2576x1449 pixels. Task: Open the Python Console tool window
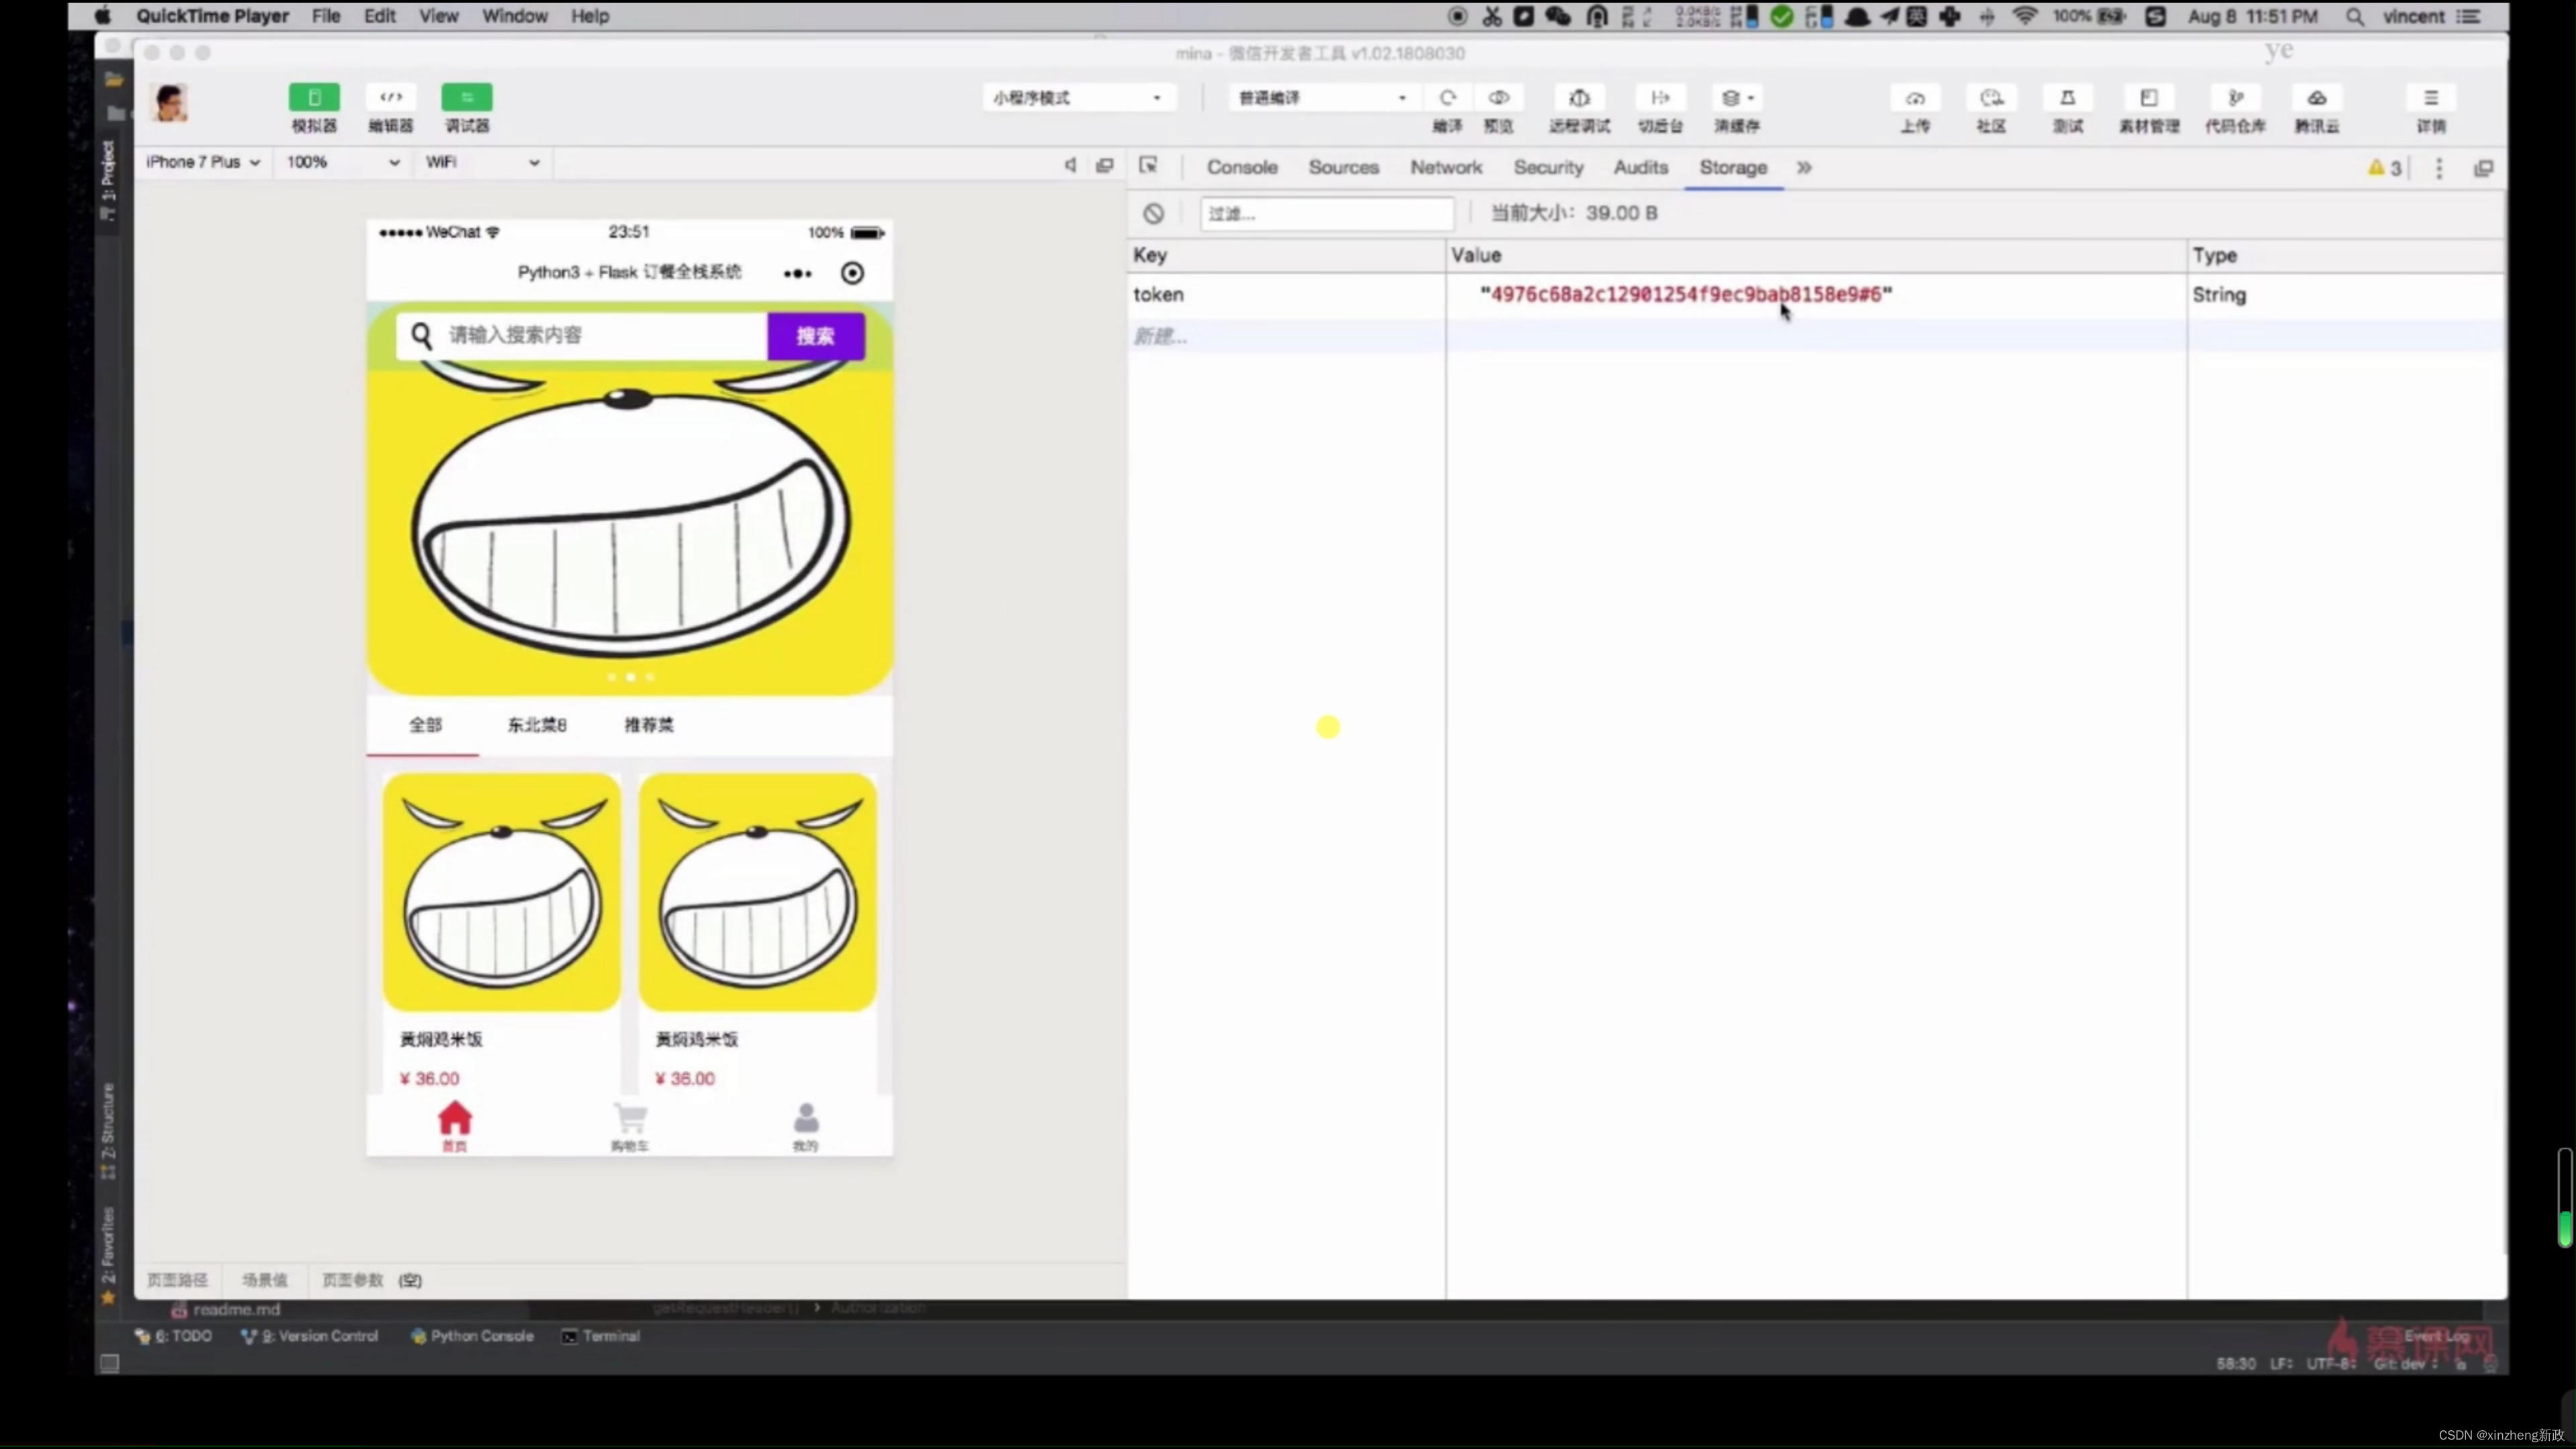(472, 1336)
